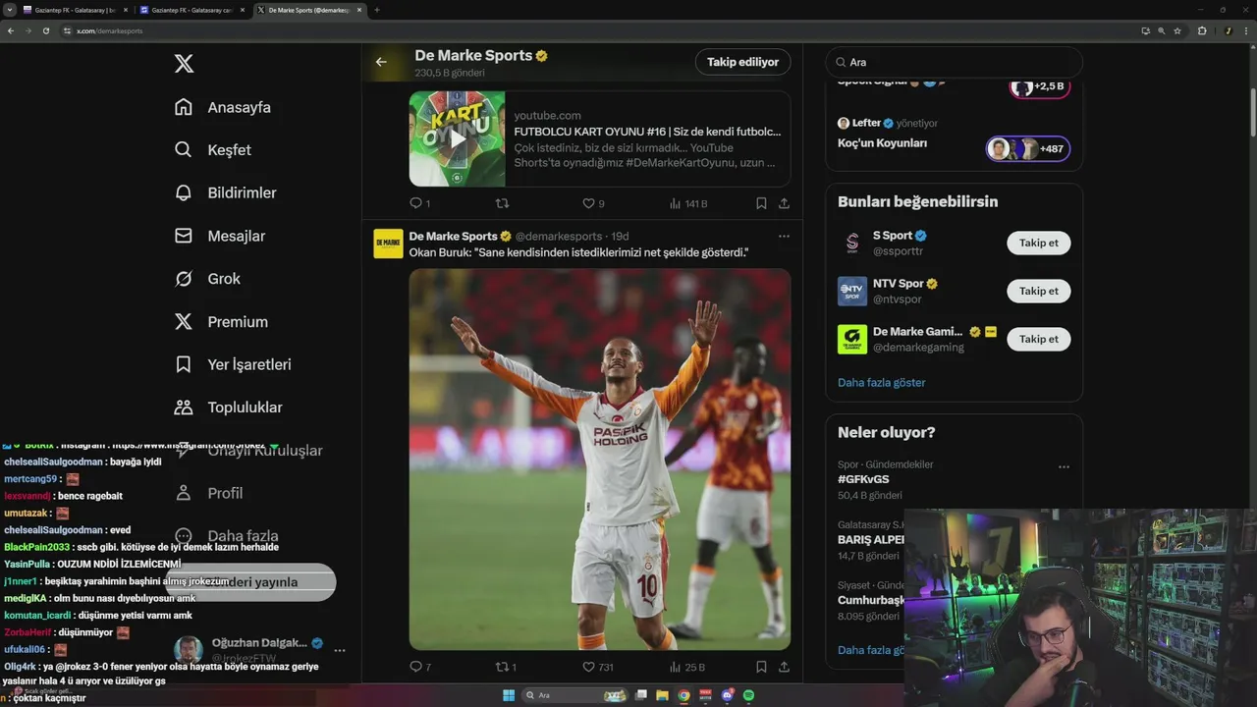Click the back arrow beside De Marke Sports
1257x707 pixels.
[x=381, y=62]
